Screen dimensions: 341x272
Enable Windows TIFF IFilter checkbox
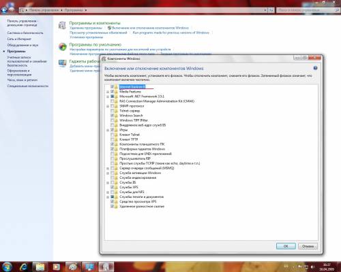point(113,120)
